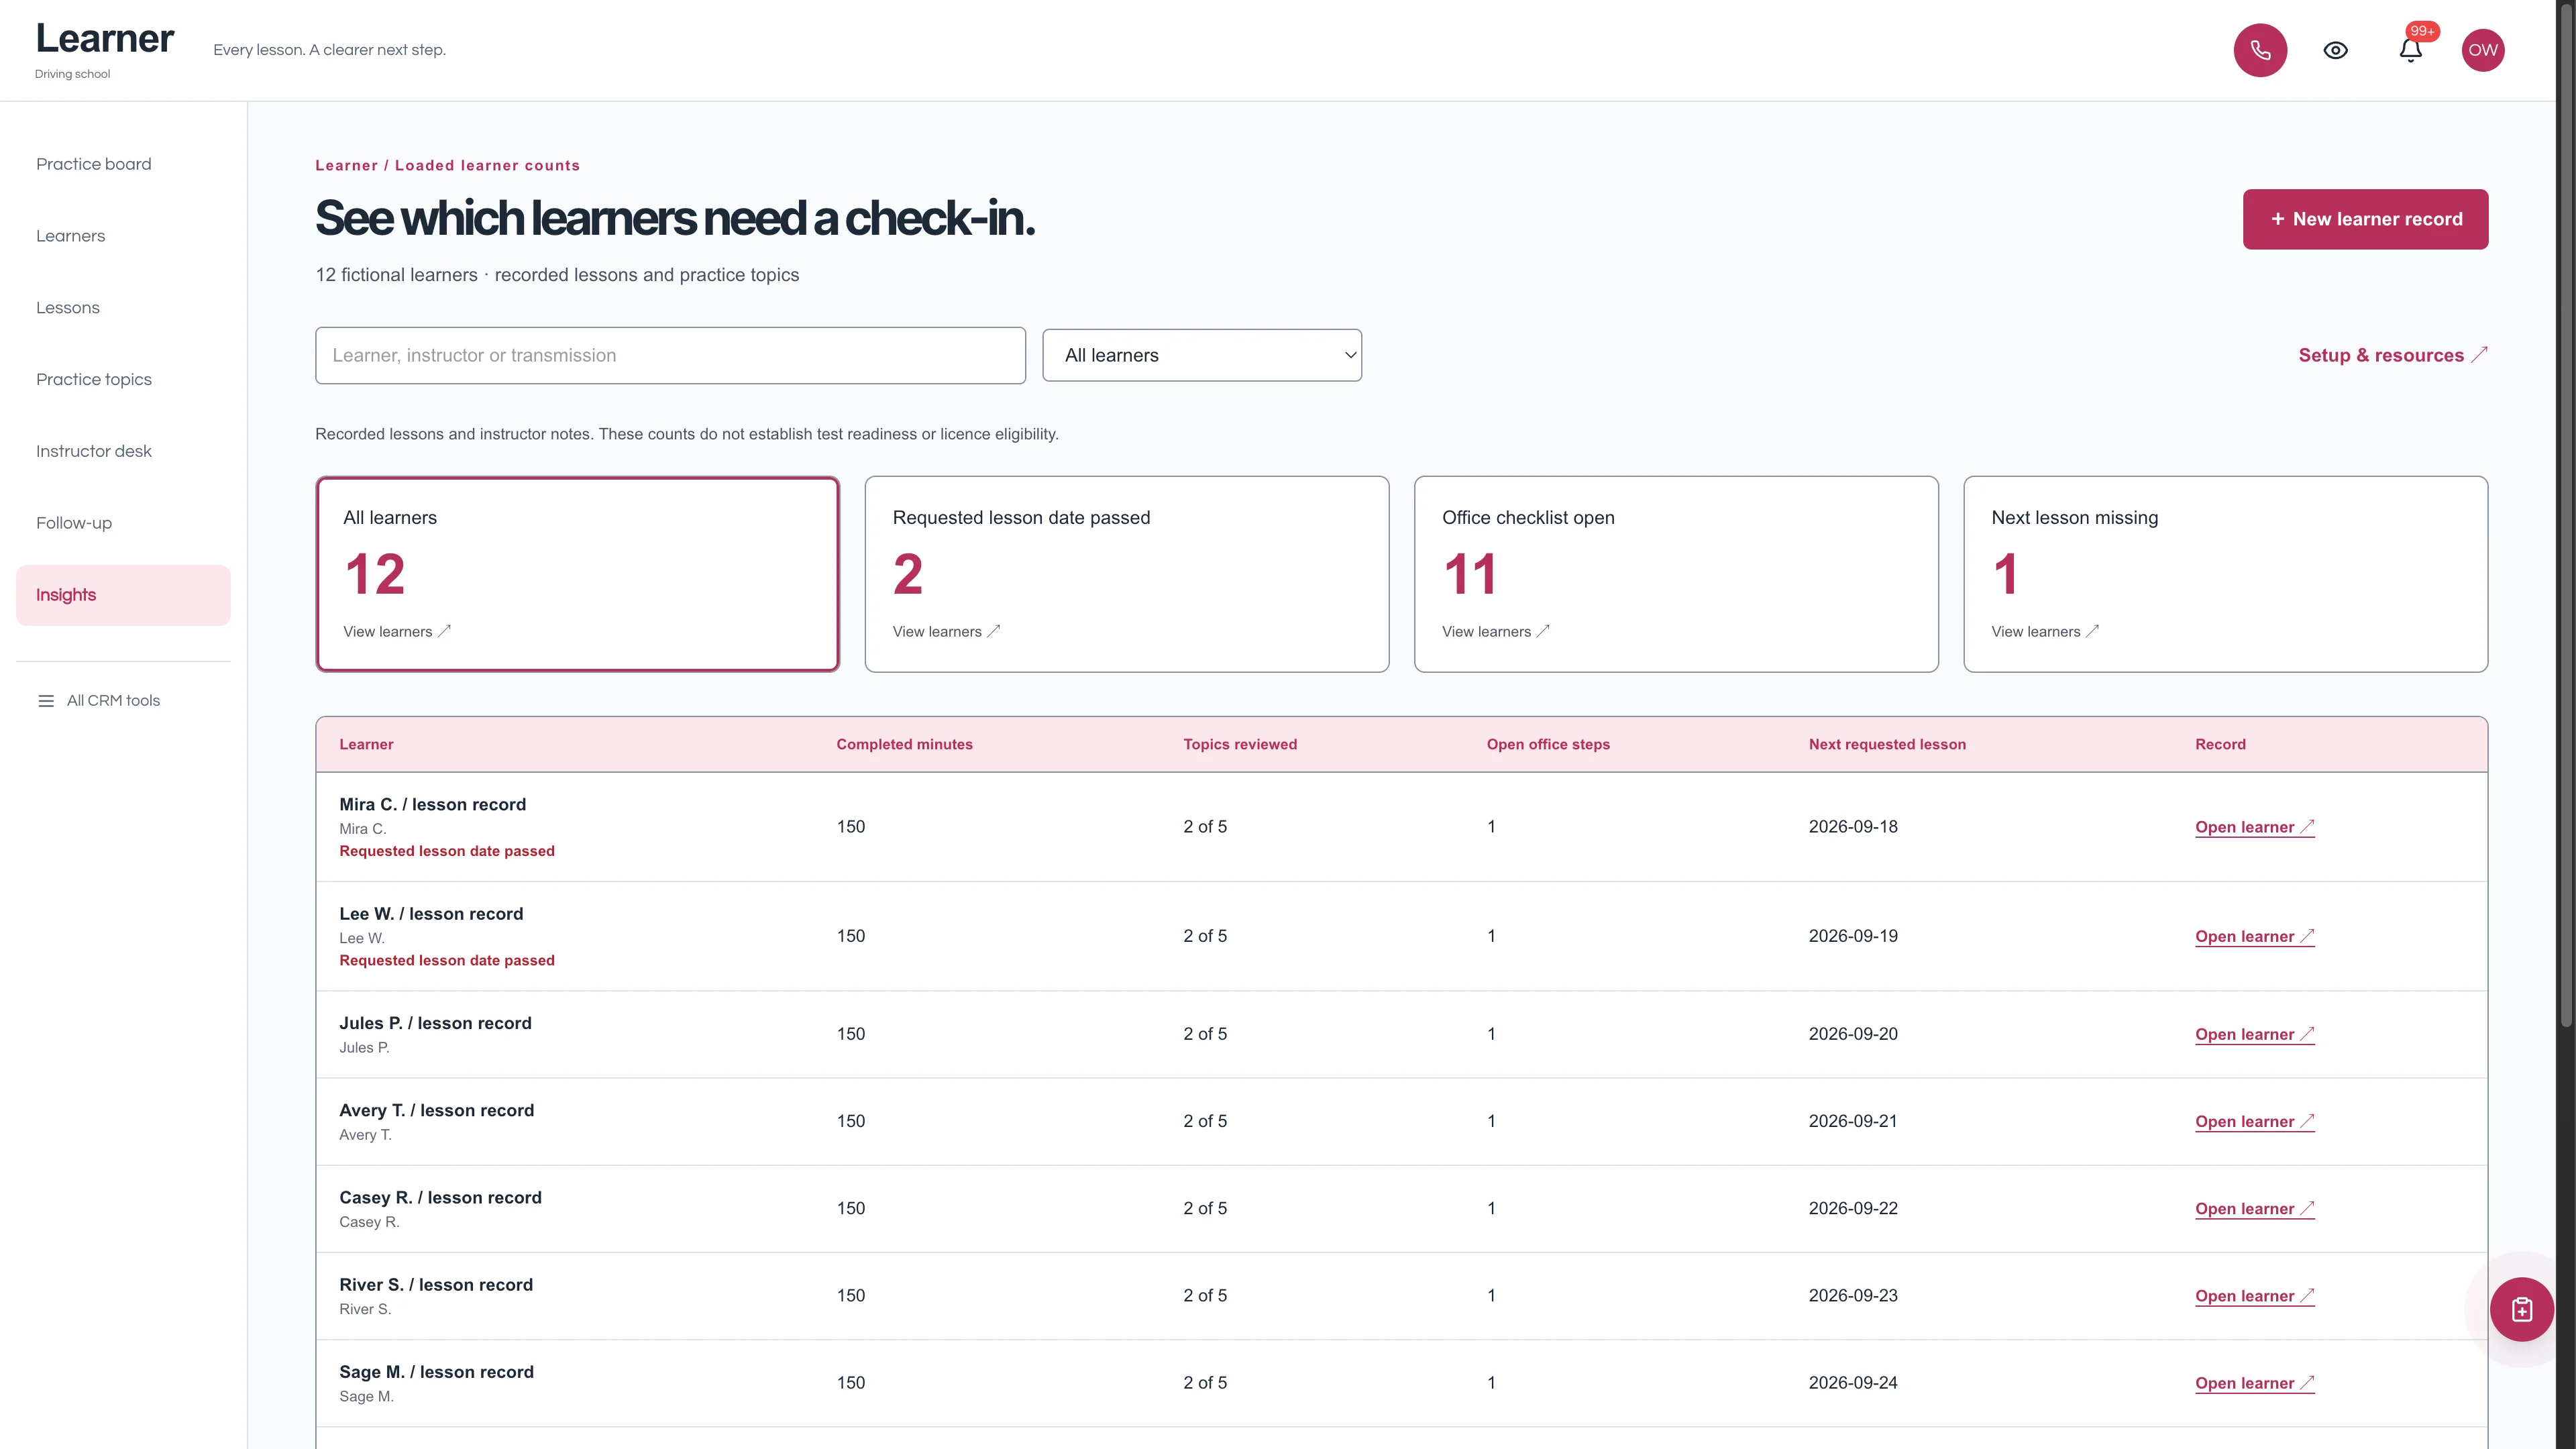
Task: Click the Learner / Loaded learner counts breadcrumb
Action: coord(447,166)
